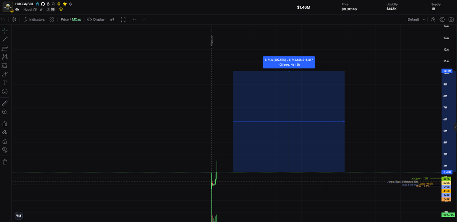The image size is (457, 222).
Task: Click the Avg. Fill Price line label
Action: tap(410, 185)
